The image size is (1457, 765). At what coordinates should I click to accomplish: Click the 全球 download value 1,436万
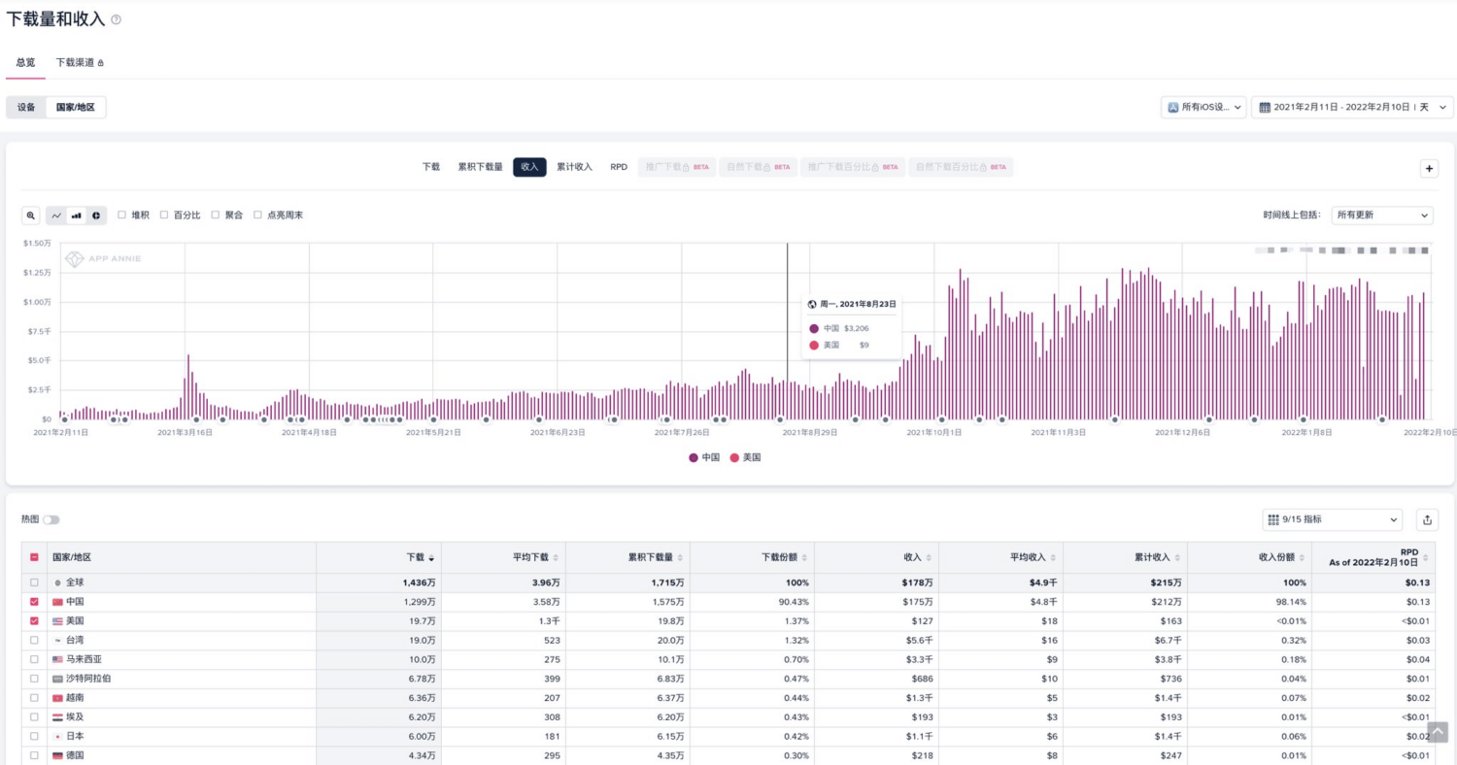pos(420,582)
